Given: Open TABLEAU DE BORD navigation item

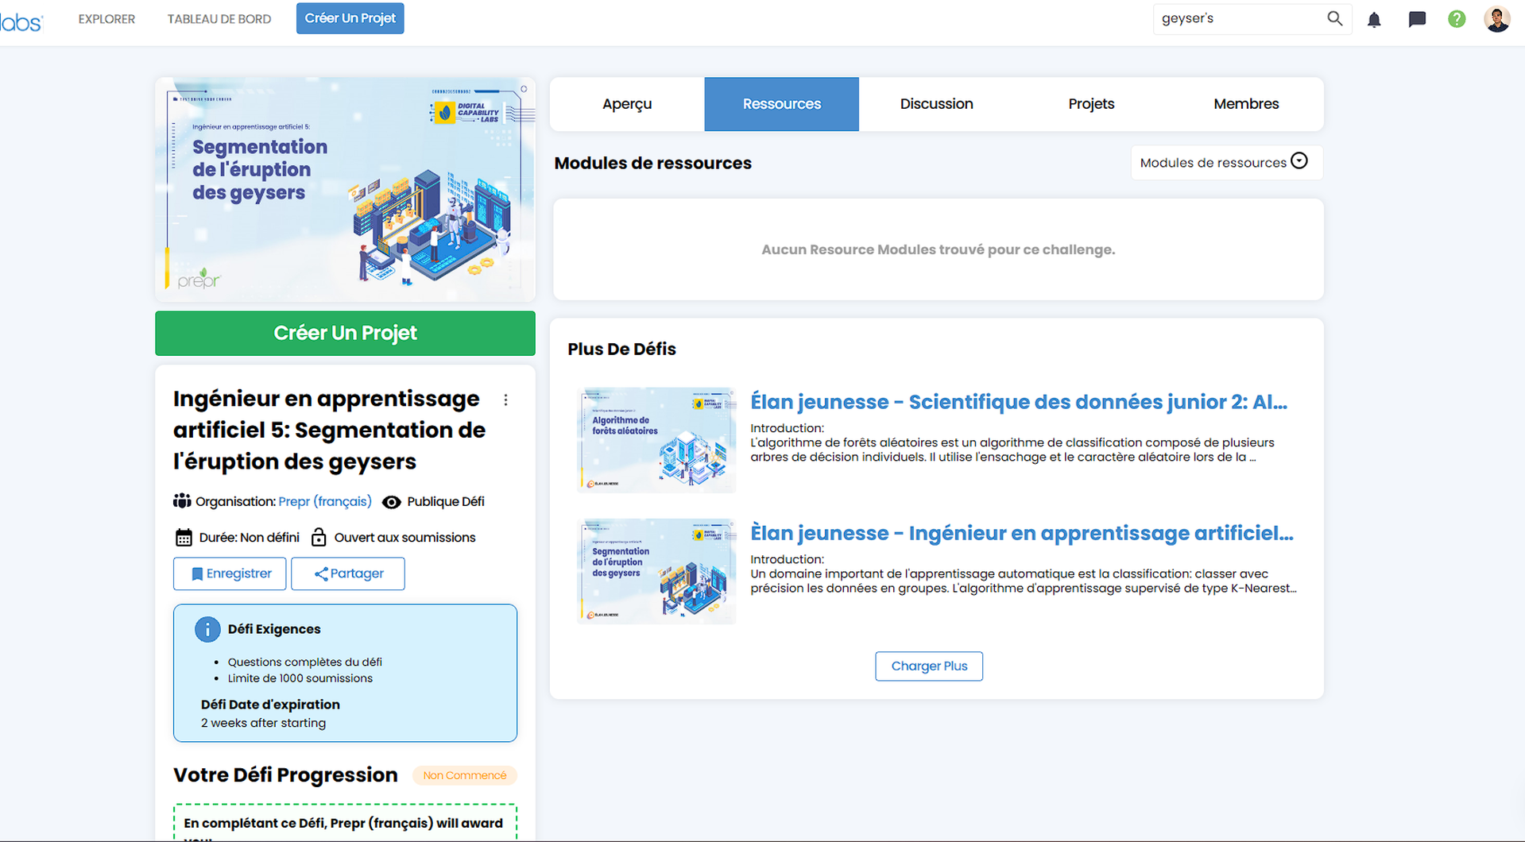Looking at the screenshot, I should [x=219, y=19].
